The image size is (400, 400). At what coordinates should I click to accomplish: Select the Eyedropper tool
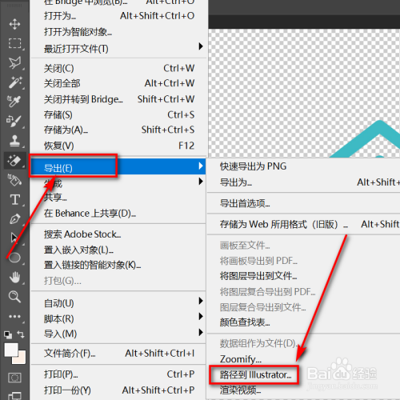click(x=14, y=102)
